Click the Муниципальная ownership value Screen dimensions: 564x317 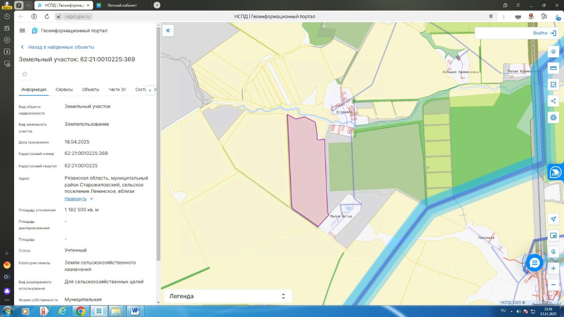point(83,300)
